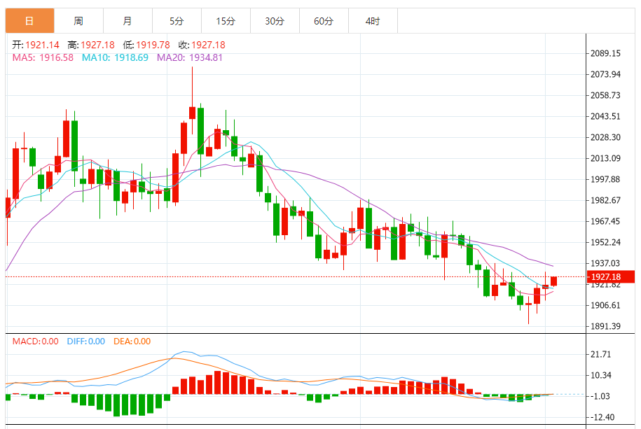Open the 15分 chart tab
Screen dimensions: 641x429
[226, 21]
